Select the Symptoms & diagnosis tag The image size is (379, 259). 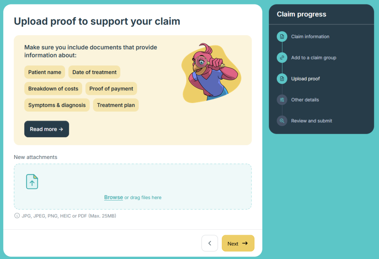click(x=57, y=105)
